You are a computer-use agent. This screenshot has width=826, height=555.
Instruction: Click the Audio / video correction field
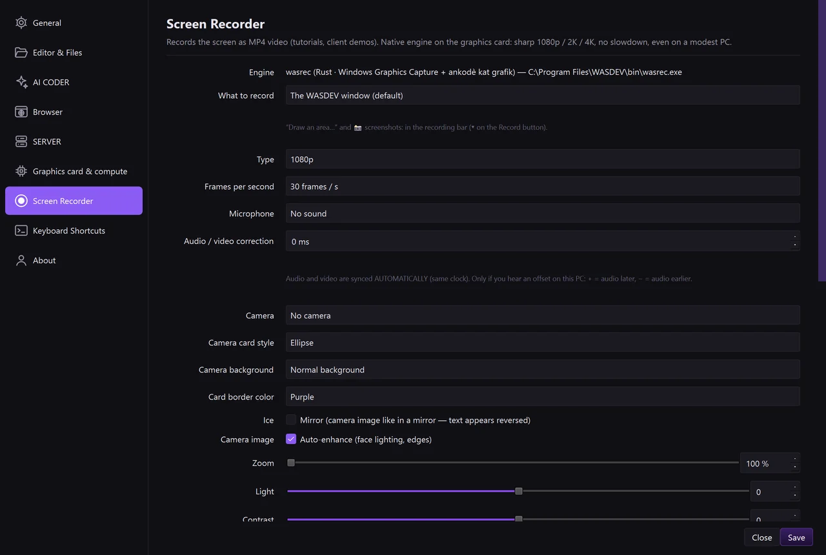(543, 241)
